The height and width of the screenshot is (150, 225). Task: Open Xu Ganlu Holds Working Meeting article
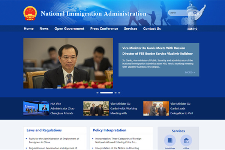(123, 108)
